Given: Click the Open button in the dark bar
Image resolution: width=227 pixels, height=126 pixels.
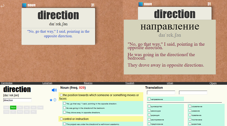Looking at the screenshot, I should 213,83.
